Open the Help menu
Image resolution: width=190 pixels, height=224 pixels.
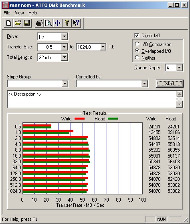coord(32,13)
